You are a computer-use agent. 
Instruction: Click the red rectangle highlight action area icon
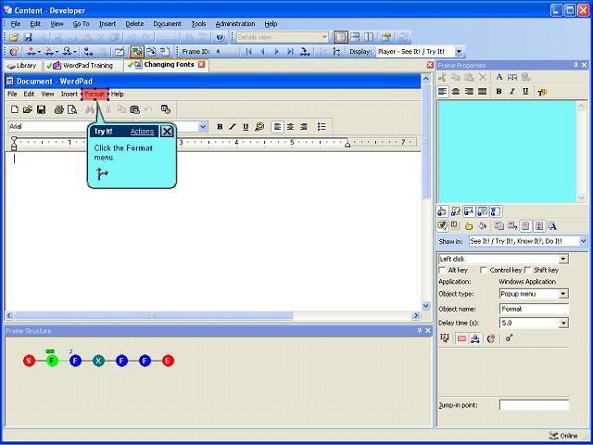pyautogui.click(x=461, y=338)
